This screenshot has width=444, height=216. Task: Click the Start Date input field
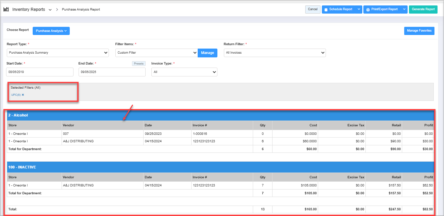(40, 72)
